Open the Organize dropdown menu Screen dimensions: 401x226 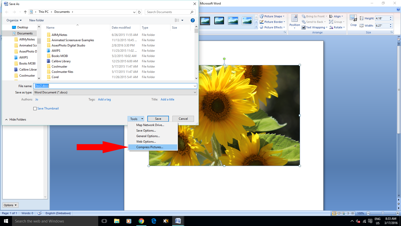(x=14, y=20)
